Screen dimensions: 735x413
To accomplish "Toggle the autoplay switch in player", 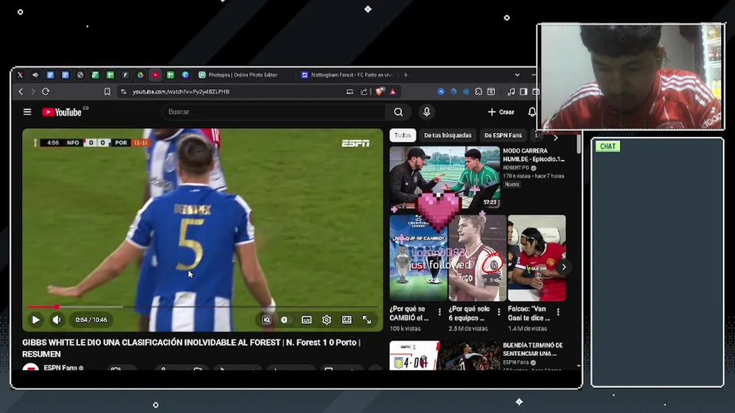I will click(x=285, y=320).
